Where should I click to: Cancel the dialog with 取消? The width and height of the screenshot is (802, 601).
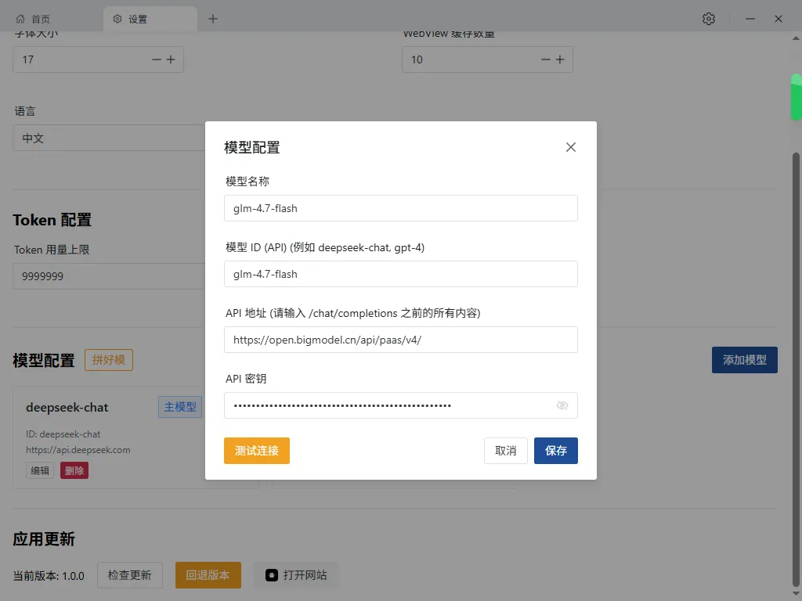(505, 450)
